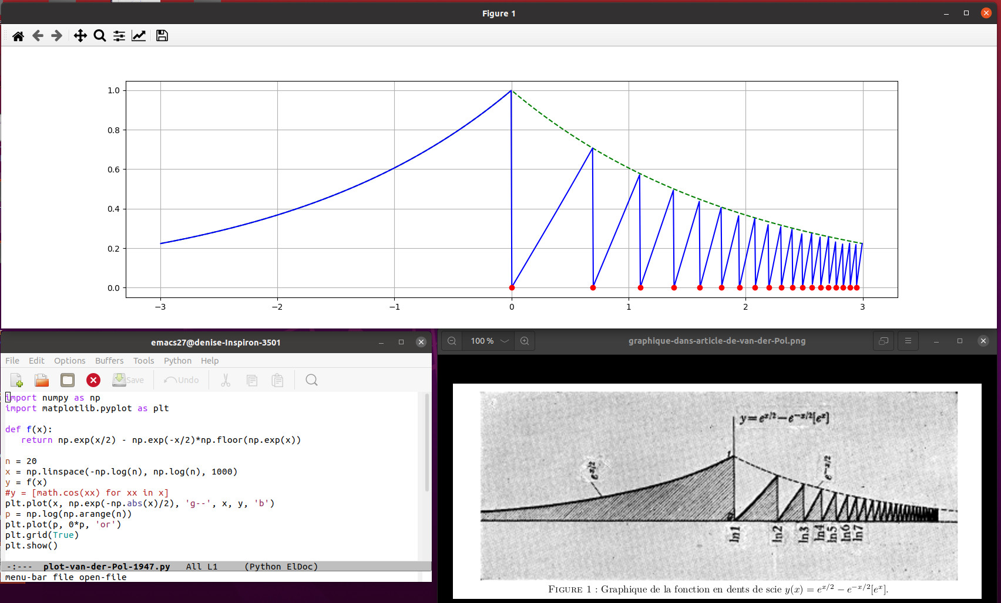
Task: Click the zoom out button in the image viewer
Action: [x=452, y=341]
